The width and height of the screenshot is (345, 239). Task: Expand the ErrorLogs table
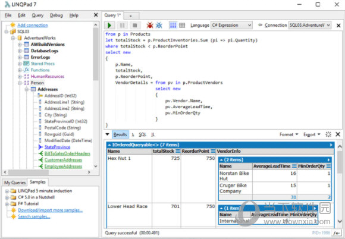click(x=20, y=57)
